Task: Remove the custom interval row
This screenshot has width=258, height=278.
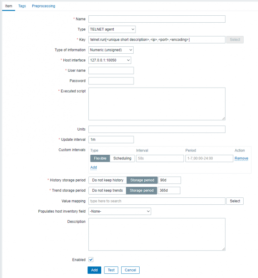Action: [x=241, y=158]
